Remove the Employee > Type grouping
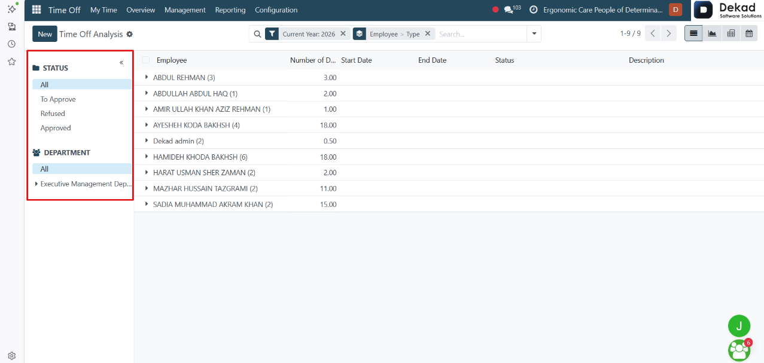Screen dimensions: 764x363 point(427,34)
